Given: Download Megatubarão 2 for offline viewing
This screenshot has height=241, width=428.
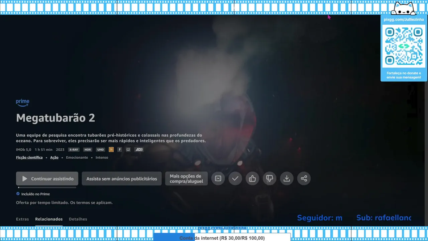Looking at the screenshot, I should click(x=287, y=178).
